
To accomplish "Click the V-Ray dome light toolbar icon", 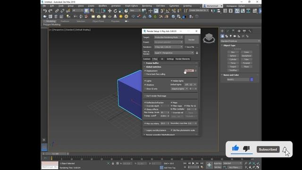I will tap(99, 17).
